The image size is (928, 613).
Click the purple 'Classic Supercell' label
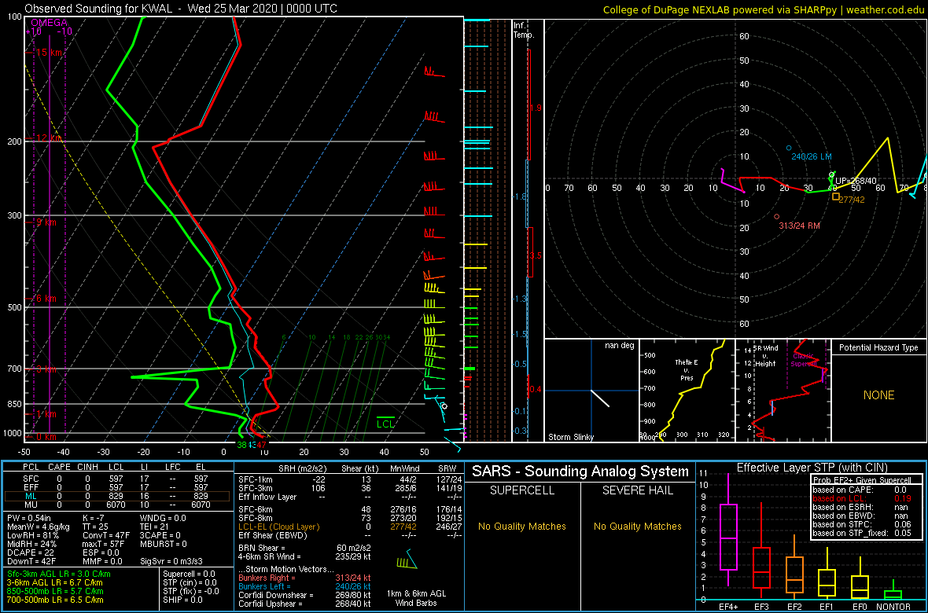coord(804,360)
